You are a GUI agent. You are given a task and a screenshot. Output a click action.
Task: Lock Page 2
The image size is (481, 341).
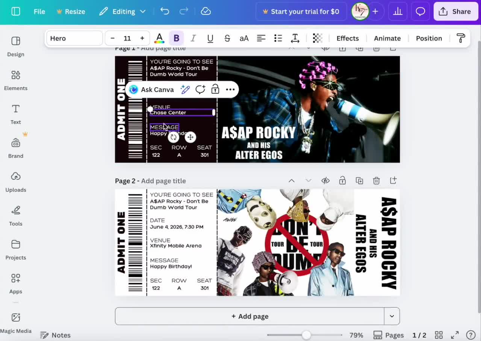point(342,181)
